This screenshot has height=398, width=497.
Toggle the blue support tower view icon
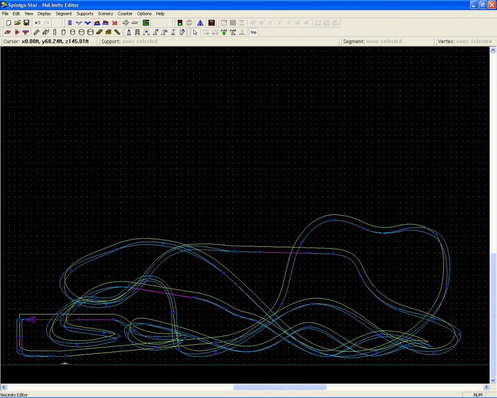(x=200, y=23)
